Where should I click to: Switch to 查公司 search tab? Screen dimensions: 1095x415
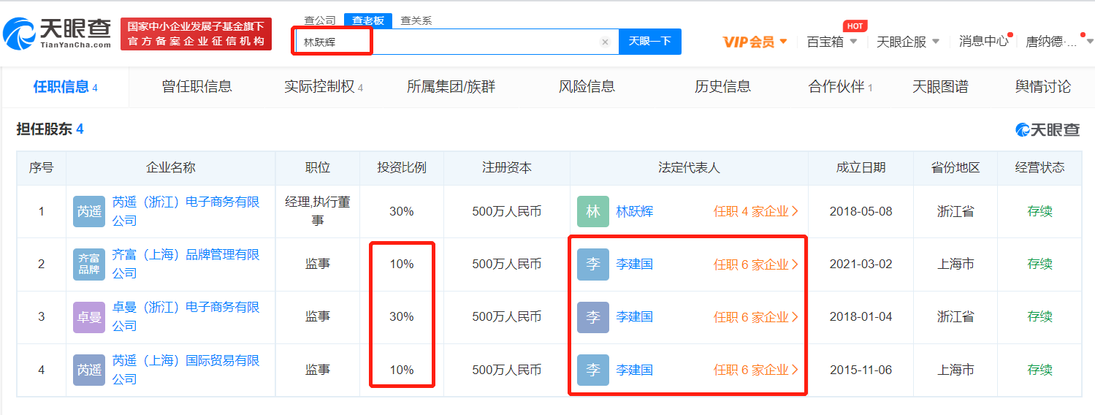320,20
